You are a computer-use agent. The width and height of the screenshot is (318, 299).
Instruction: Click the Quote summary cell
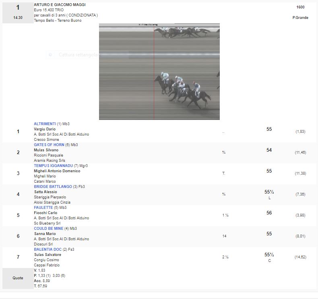point(18,278)
